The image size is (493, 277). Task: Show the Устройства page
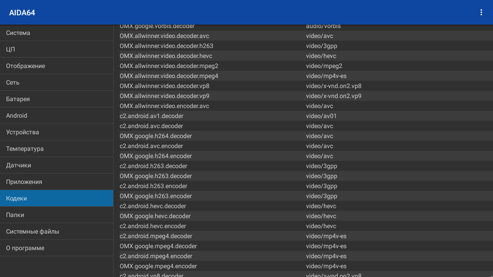(57, 132)
